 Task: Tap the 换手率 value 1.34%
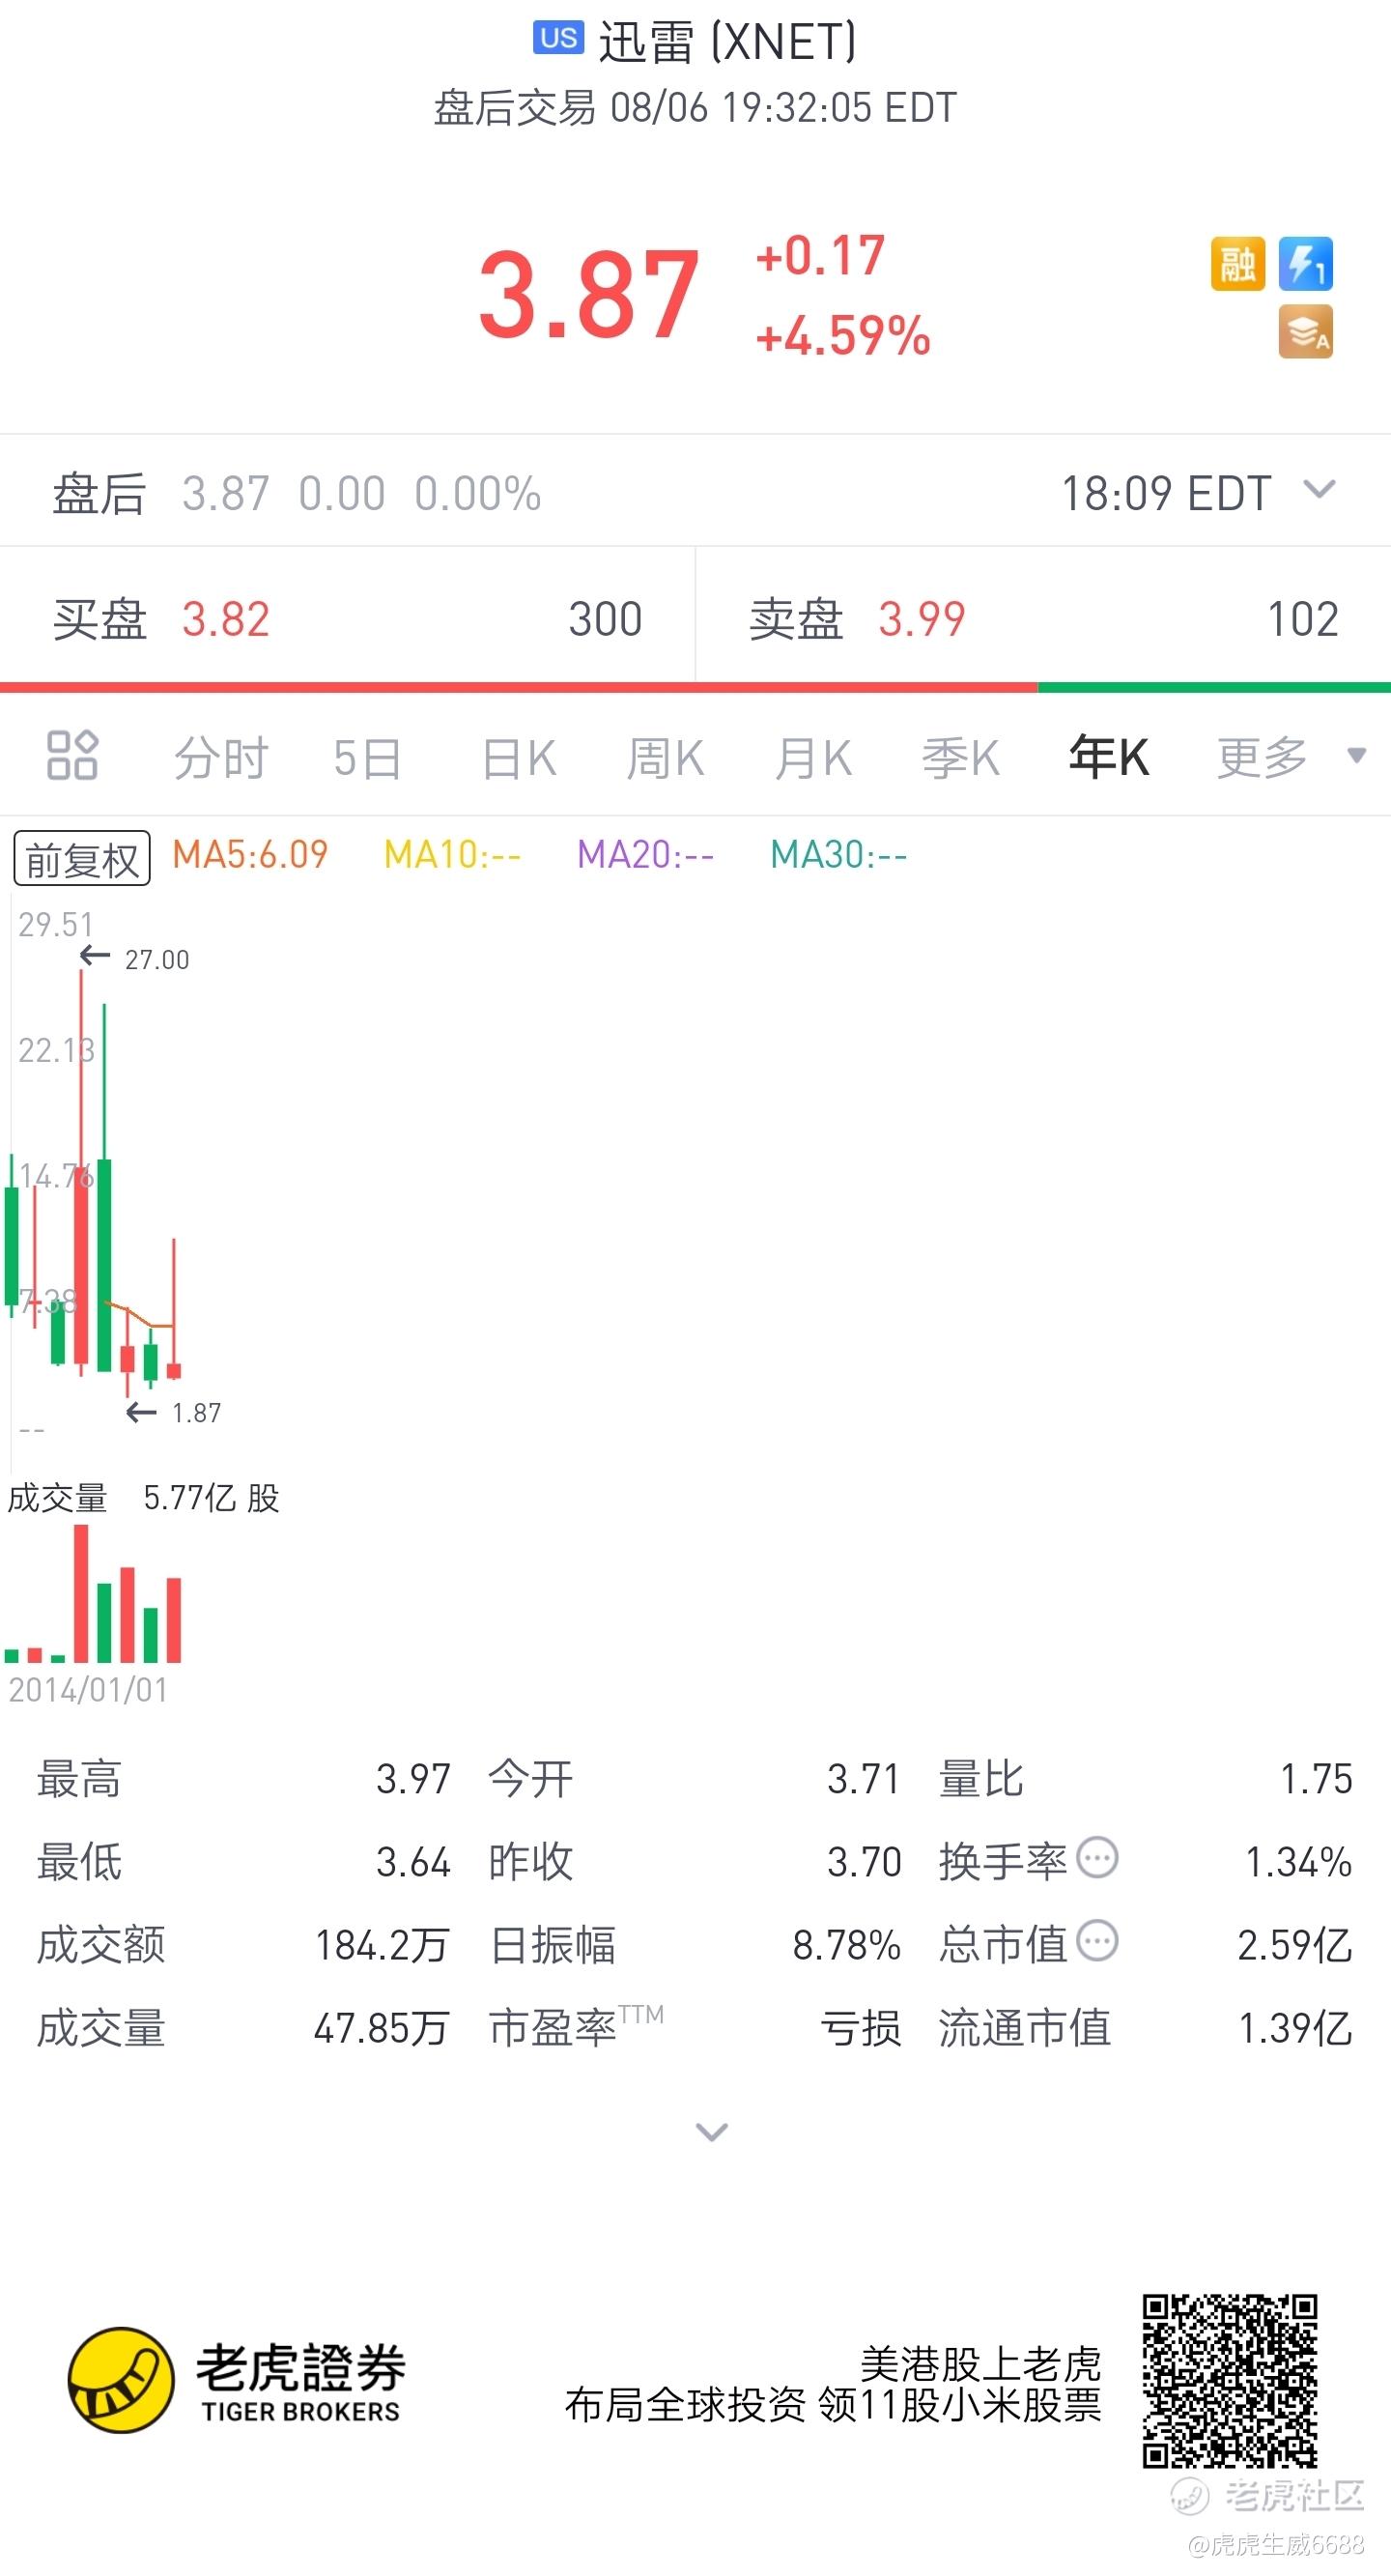coord(1298,1862)
